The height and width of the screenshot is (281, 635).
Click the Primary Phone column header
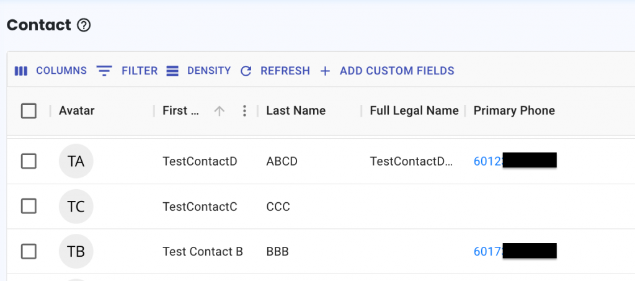tap(514, 110)
